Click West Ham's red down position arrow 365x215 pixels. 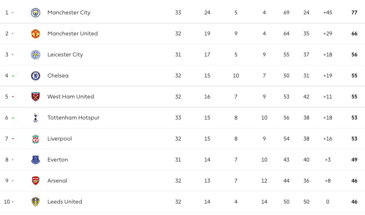click(x=13, y=97)
